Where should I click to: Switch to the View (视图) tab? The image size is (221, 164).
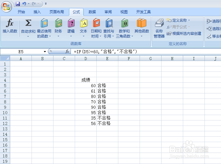pyautogui.click(x=124, y=12)
